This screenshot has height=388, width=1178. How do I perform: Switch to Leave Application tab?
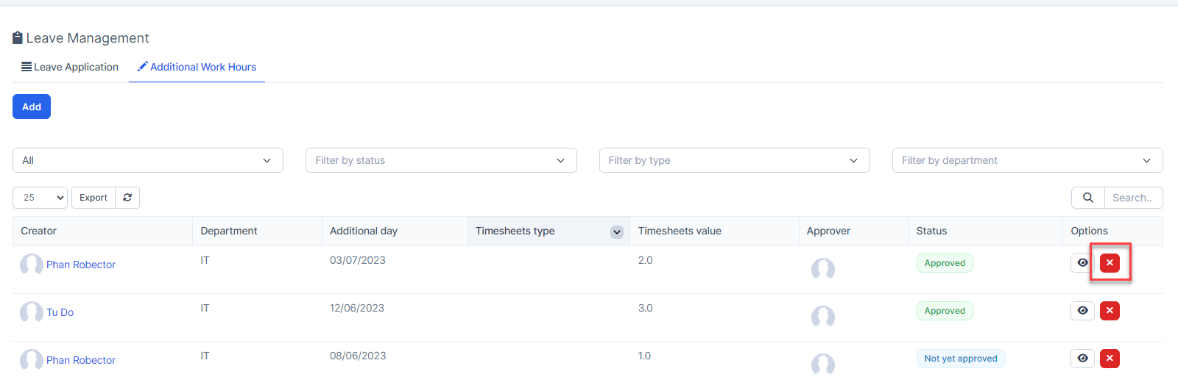[70, 67]
